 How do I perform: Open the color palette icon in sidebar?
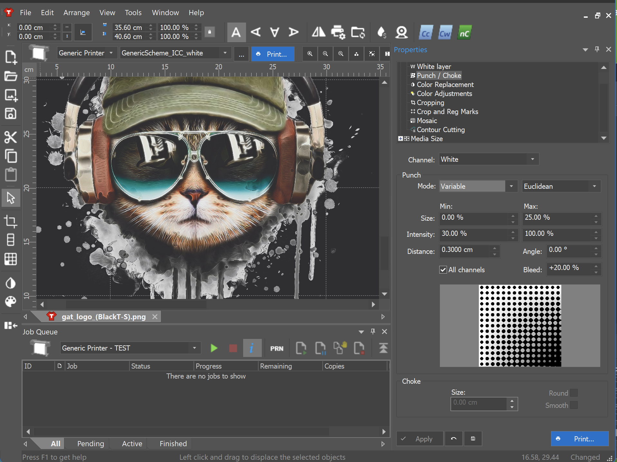[x=11, y=302]
